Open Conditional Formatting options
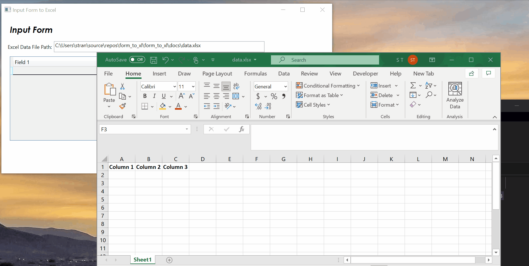Viewport: 529px width, 266px height. 328,86
